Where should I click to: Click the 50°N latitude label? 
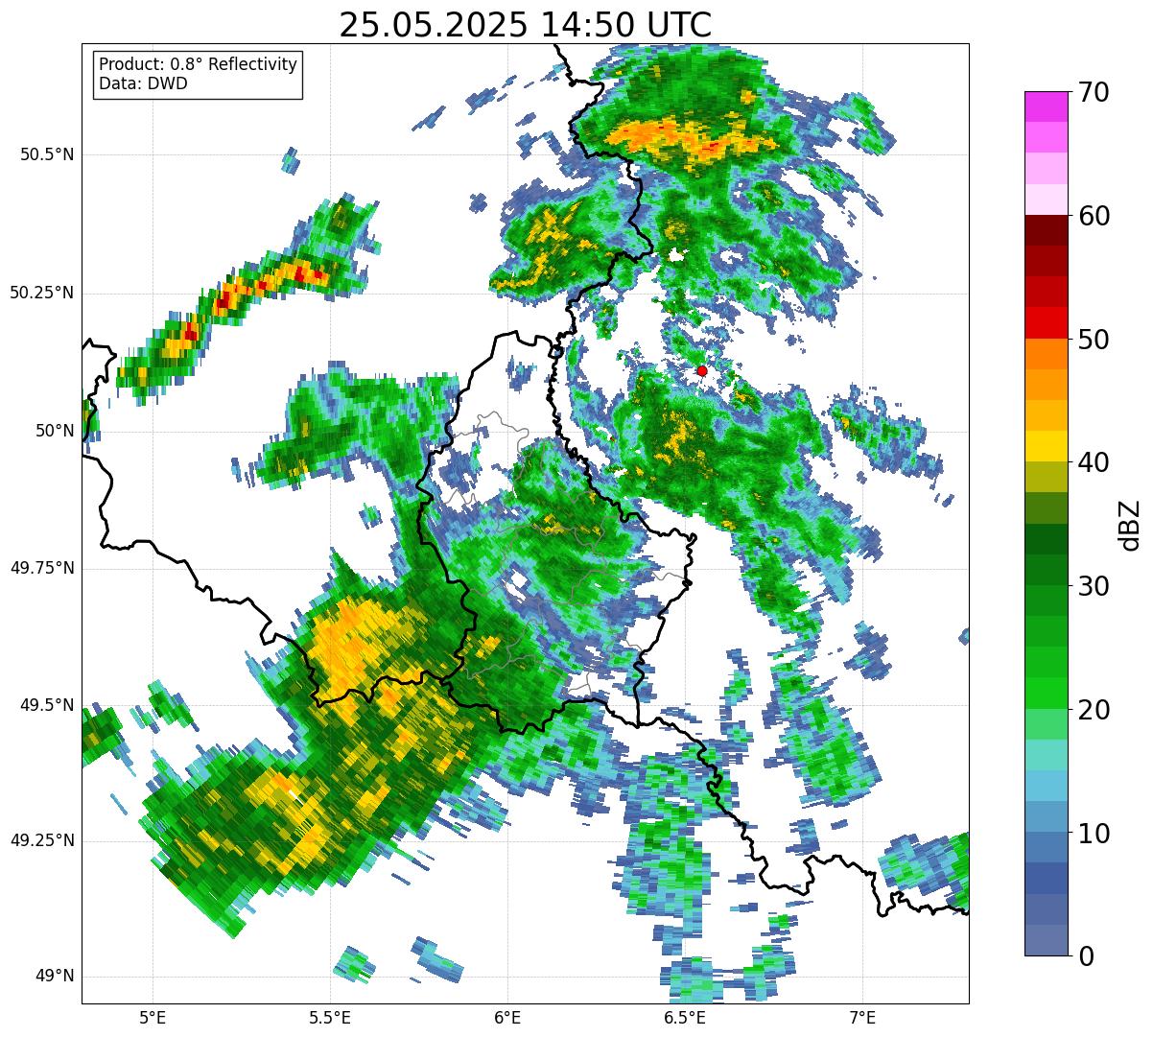tap(55, 431)
